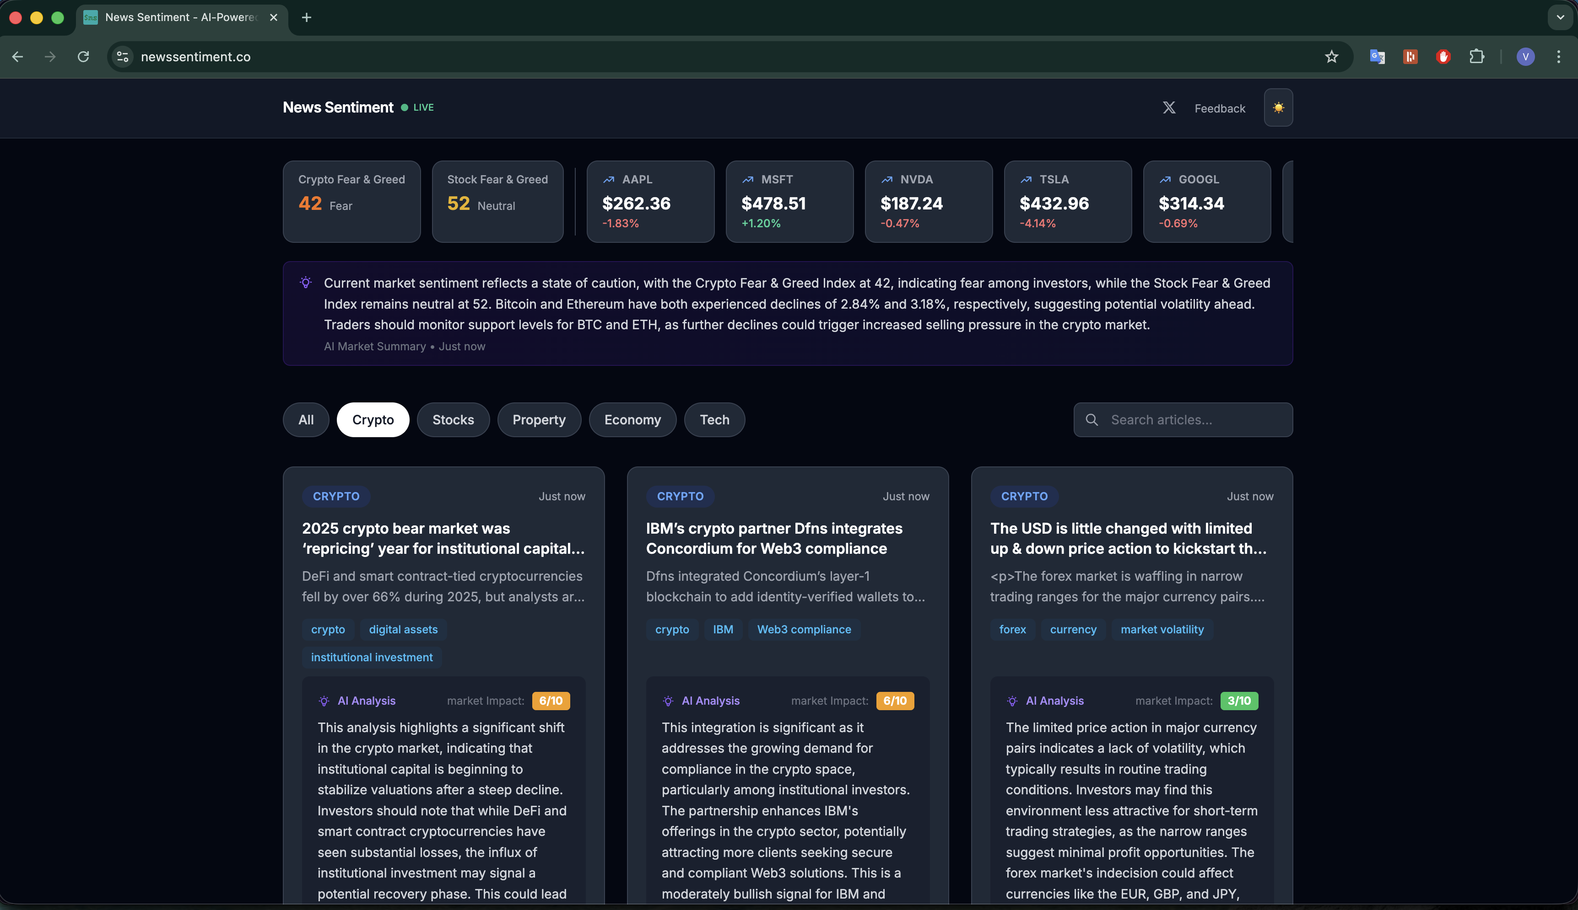
Task: Click the search magnifier icon
Action: tap(1092, 419)
